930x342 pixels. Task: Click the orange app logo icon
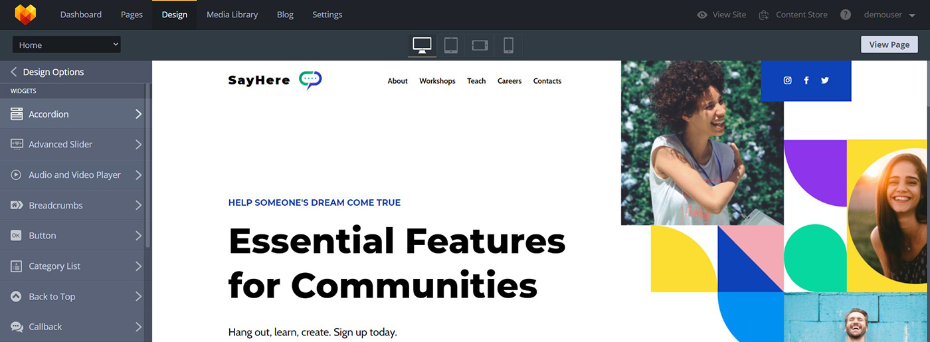[26, 14]
